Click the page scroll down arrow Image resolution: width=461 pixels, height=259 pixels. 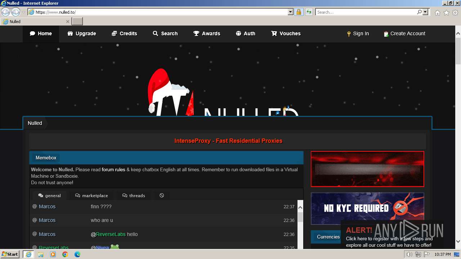point(458,241)
